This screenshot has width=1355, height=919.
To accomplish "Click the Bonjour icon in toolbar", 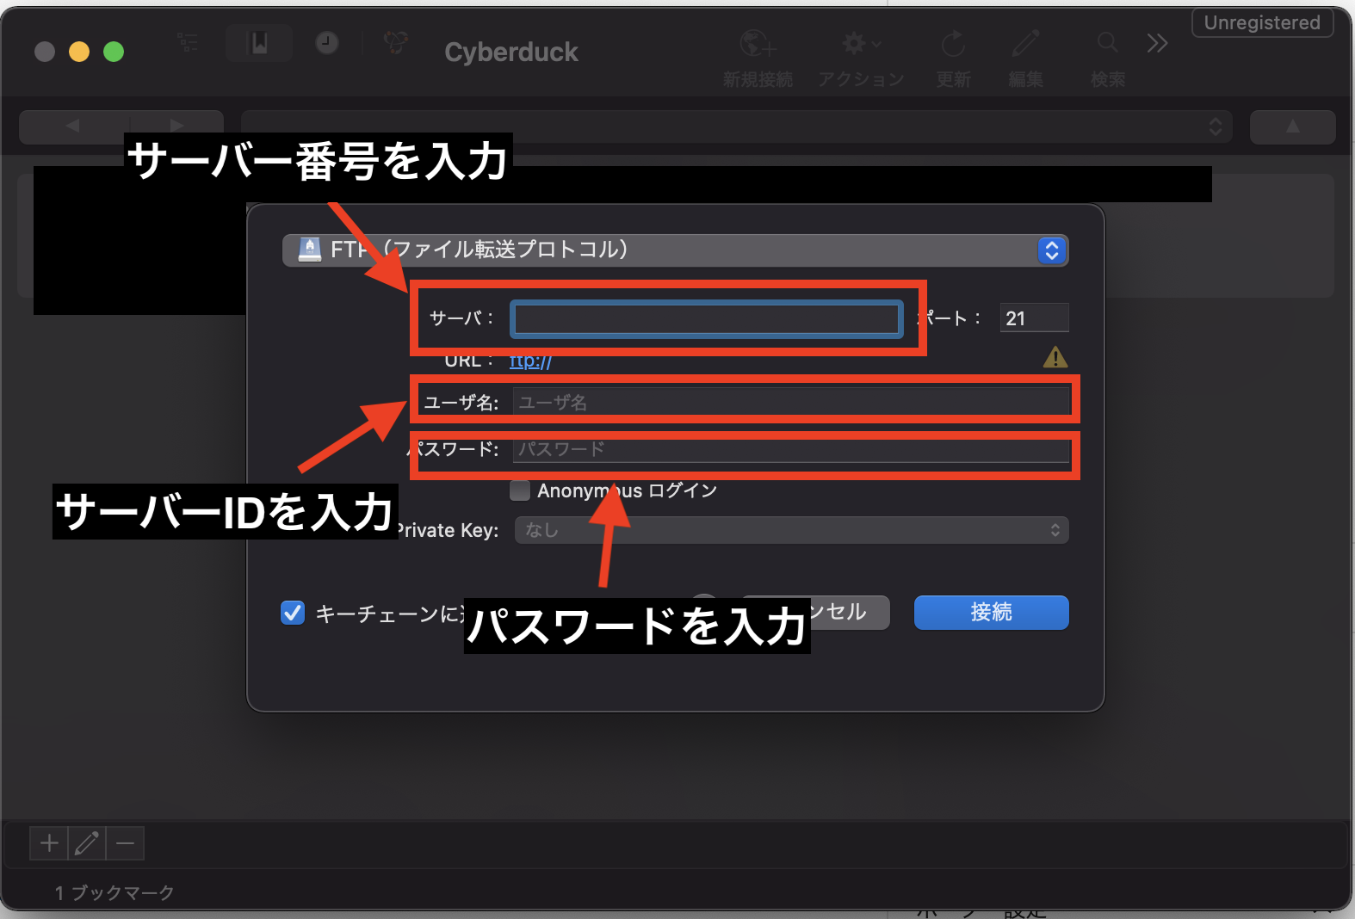I will 396,42.
